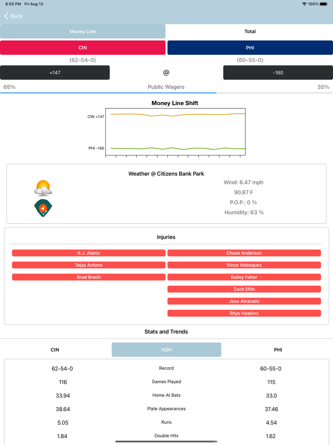Tap the Public Wagers label
Image resolution: width=333 pixels, height=445 pixels.
[166, 87]
